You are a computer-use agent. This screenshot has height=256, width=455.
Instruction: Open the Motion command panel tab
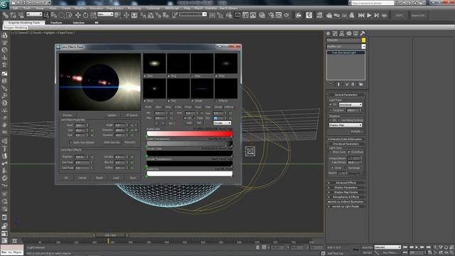tap(349, 33)
